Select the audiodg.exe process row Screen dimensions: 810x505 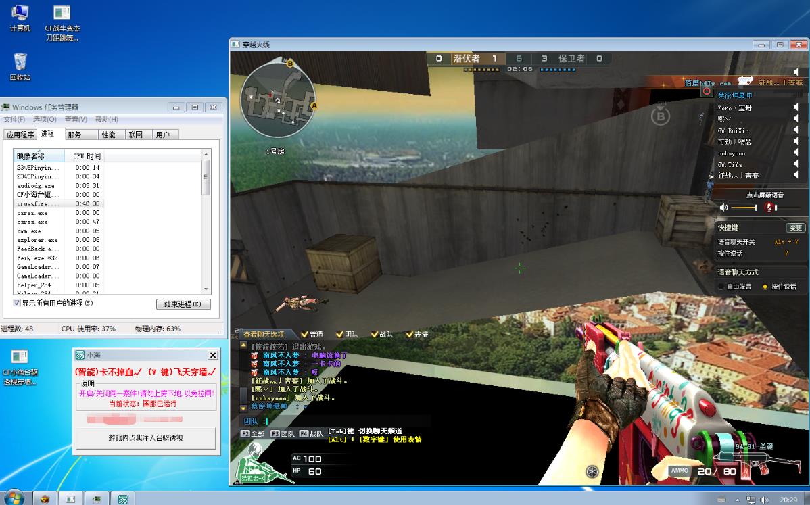click(x=59, y=185)
